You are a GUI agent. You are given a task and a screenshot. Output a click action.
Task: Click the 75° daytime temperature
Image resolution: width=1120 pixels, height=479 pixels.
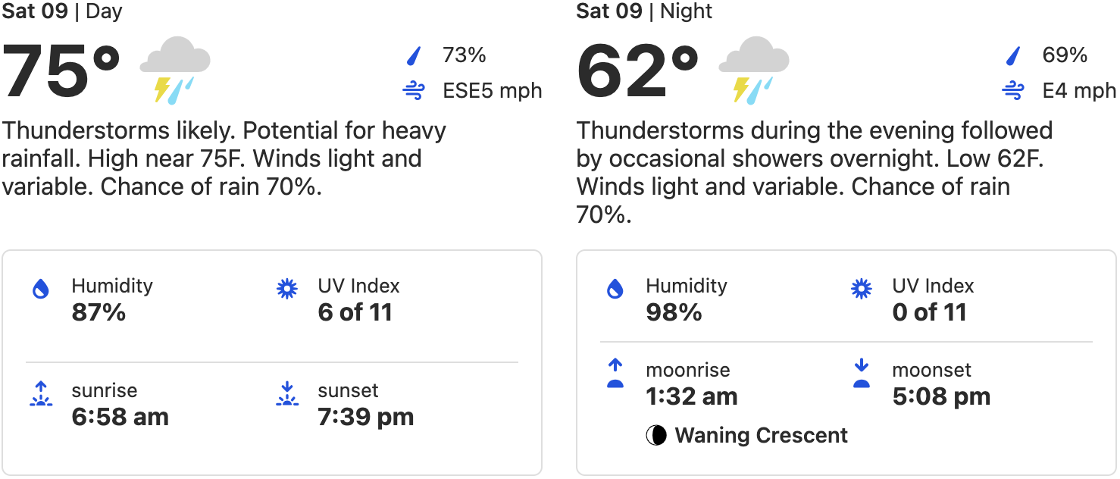[x=62, y=71]
